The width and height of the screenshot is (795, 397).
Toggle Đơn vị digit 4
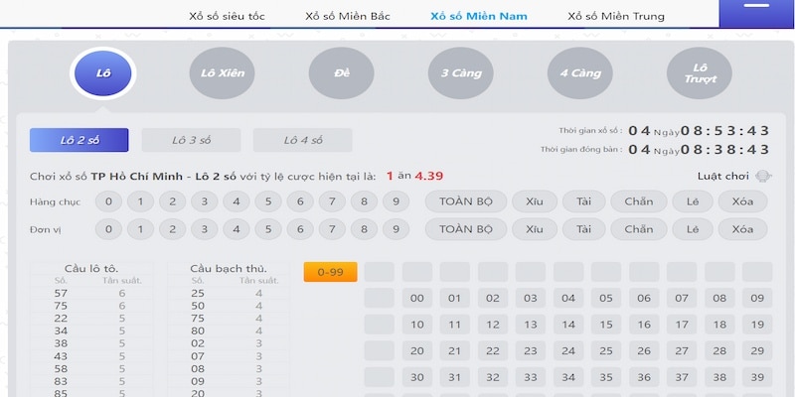pyautogui.click(x=237, y=229)
